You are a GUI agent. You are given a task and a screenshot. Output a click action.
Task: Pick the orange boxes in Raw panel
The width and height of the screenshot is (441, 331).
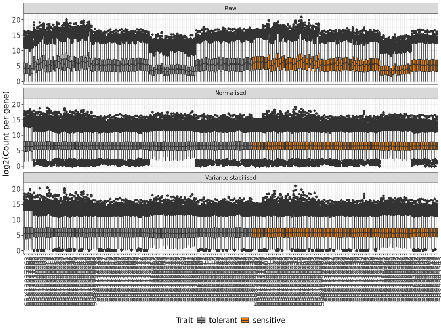[342, 65]
